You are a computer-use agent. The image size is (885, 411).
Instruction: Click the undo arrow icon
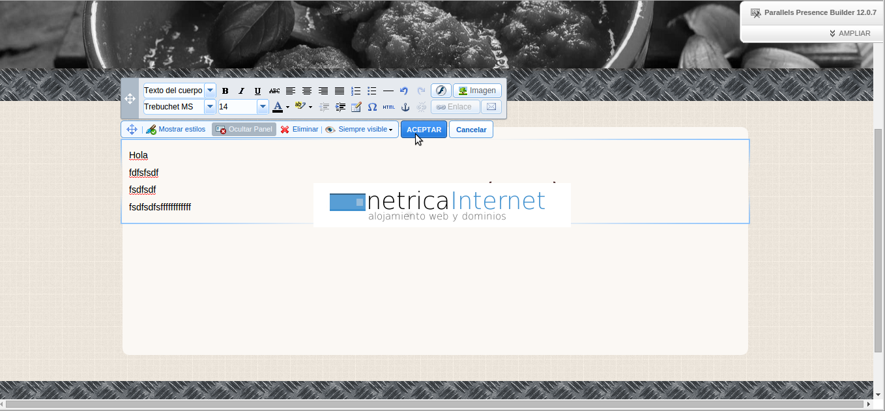click(404, 91)
